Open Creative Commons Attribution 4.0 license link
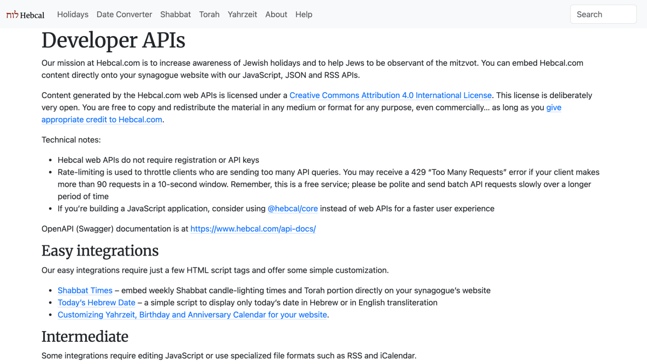Viewport: 647px width, 364px height. pyautogui.click(x=391, y=95)
